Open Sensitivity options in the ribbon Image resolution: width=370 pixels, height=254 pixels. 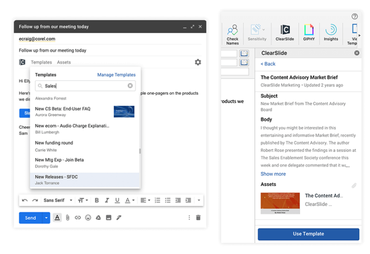(257, 33)
